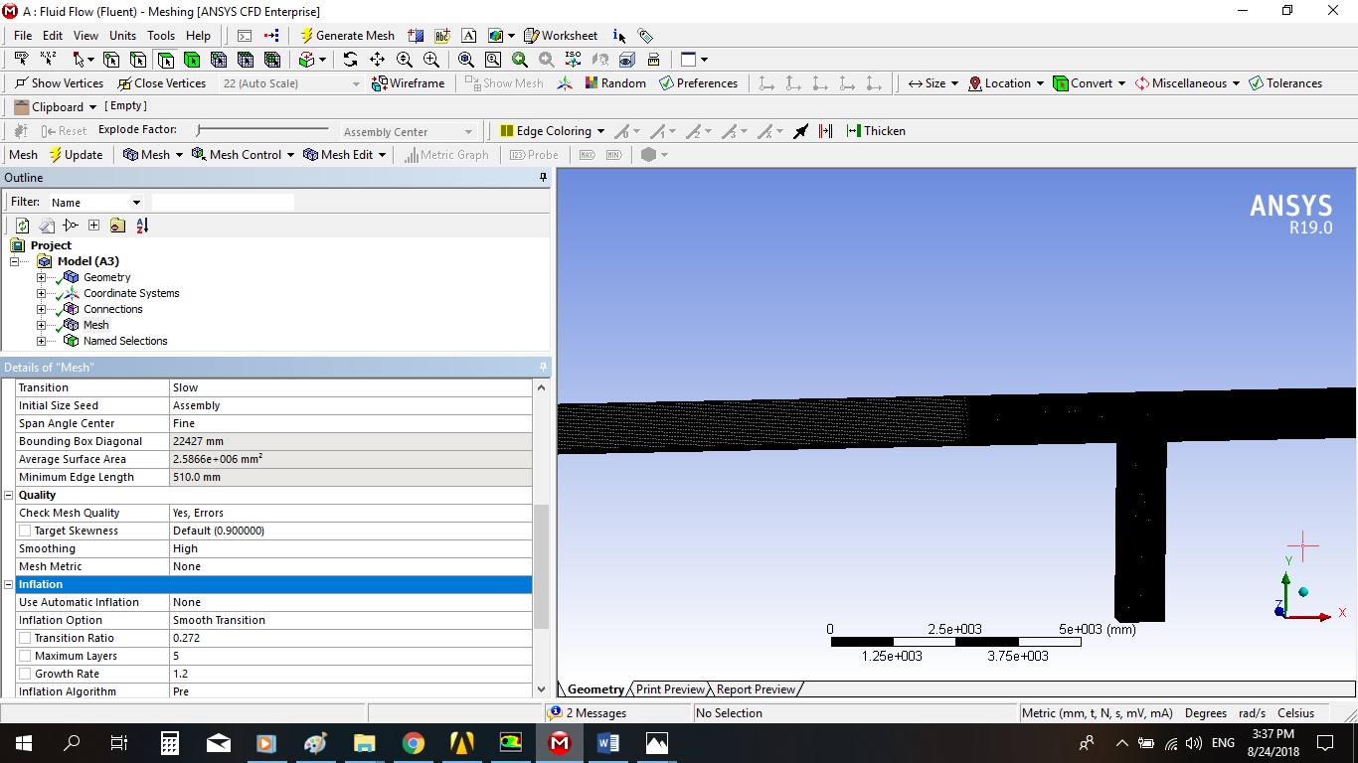Click the Generate Mesh button
This screenshot has height=763, width=1358.
pyautogui.click(x=347, y=36)
